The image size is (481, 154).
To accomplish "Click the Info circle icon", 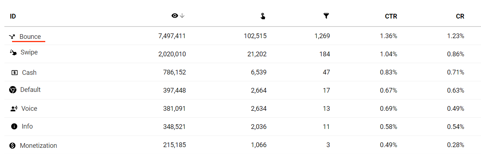I will 14,126.
